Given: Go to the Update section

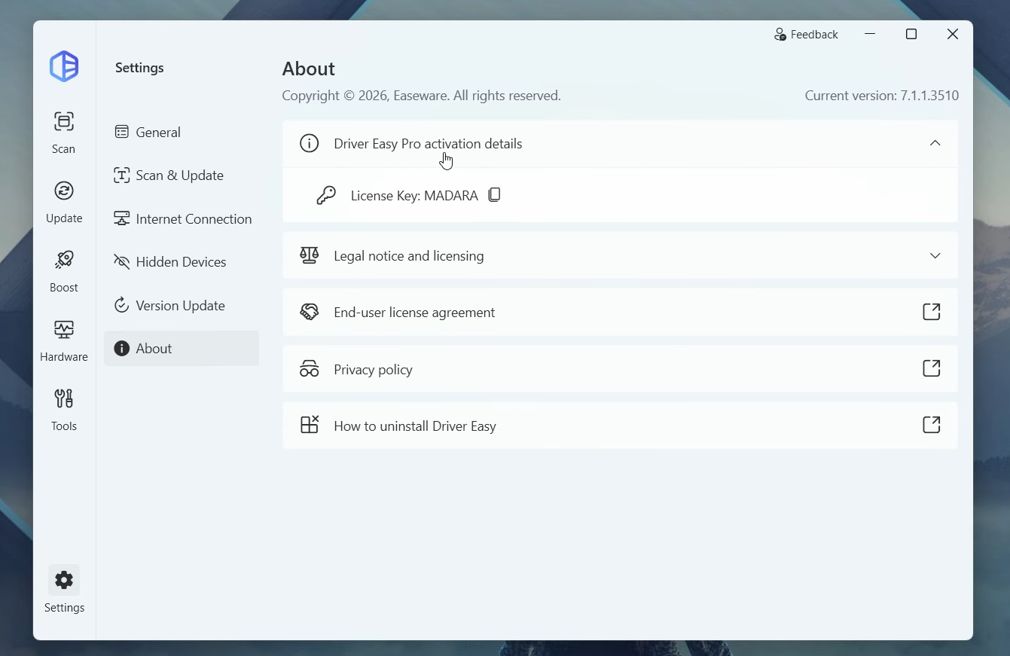Looking at the screenshot, I should [x=64, y=201].
